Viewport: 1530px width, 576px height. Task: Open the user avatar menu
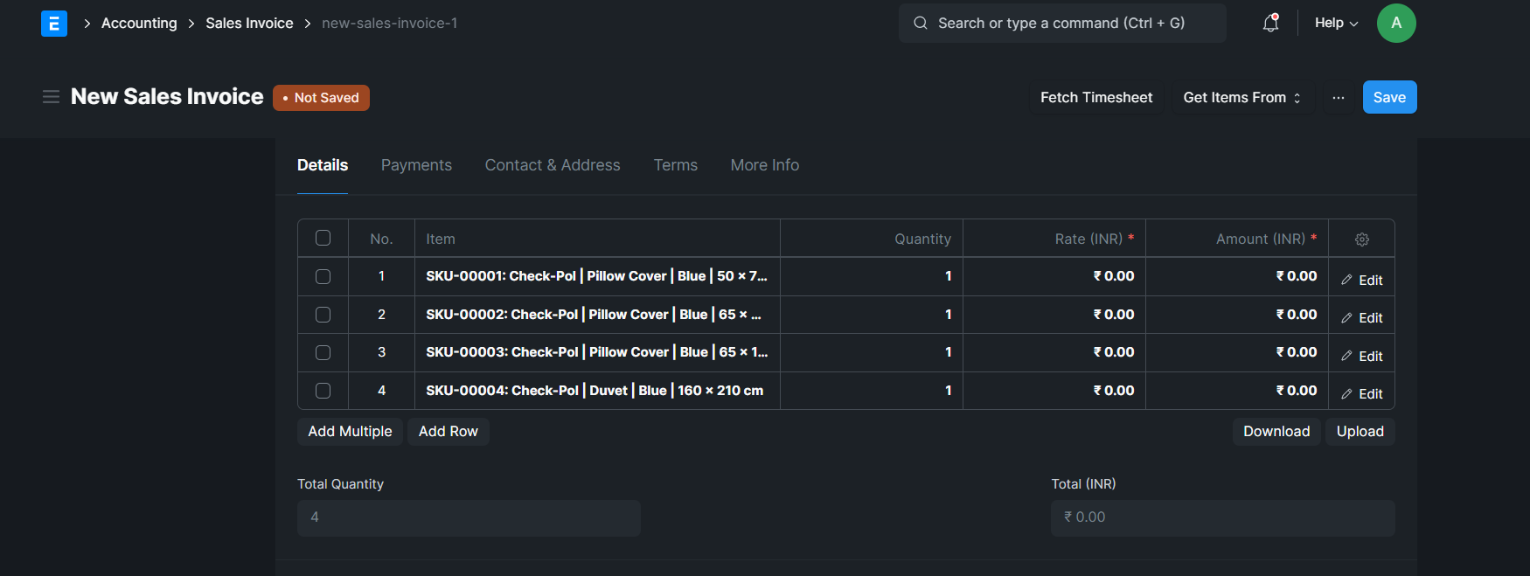click(x=1396, y=23)
